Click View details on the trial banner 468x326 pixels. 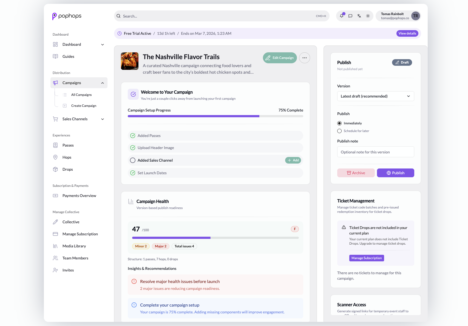pyautogui.click(x=407, y=33)
